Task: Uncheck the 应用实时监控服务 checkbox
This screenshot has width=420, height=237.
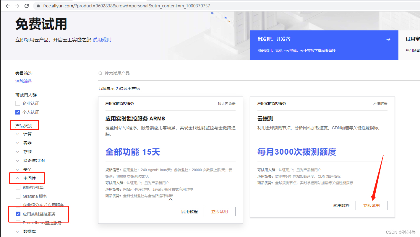Action: tap(18, 214)
